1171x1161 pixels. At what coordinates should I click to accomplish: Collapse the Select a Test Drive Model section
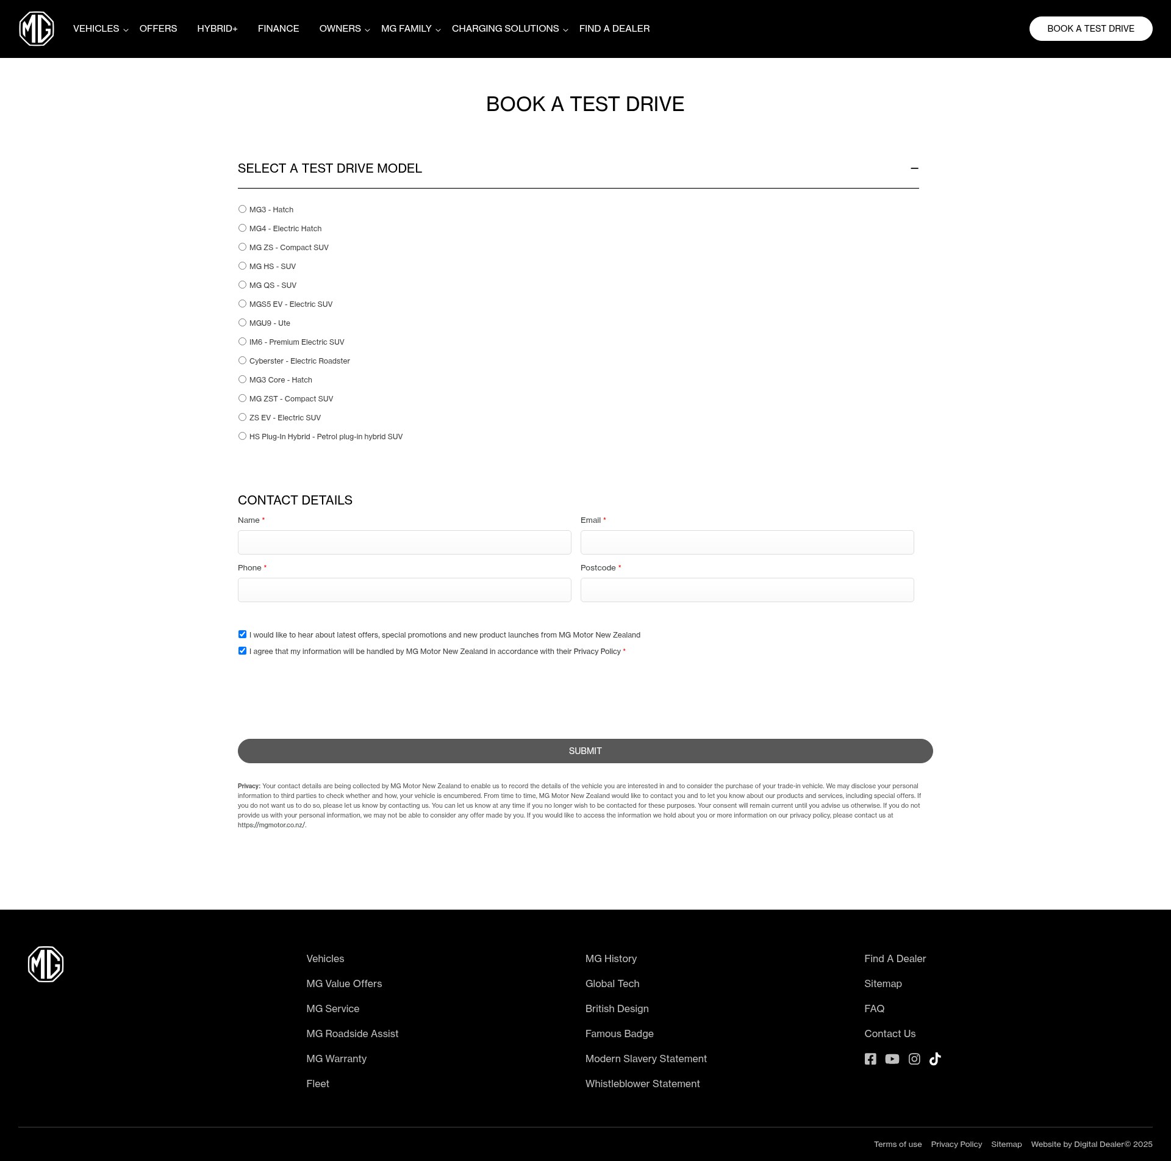pos(914,168)
